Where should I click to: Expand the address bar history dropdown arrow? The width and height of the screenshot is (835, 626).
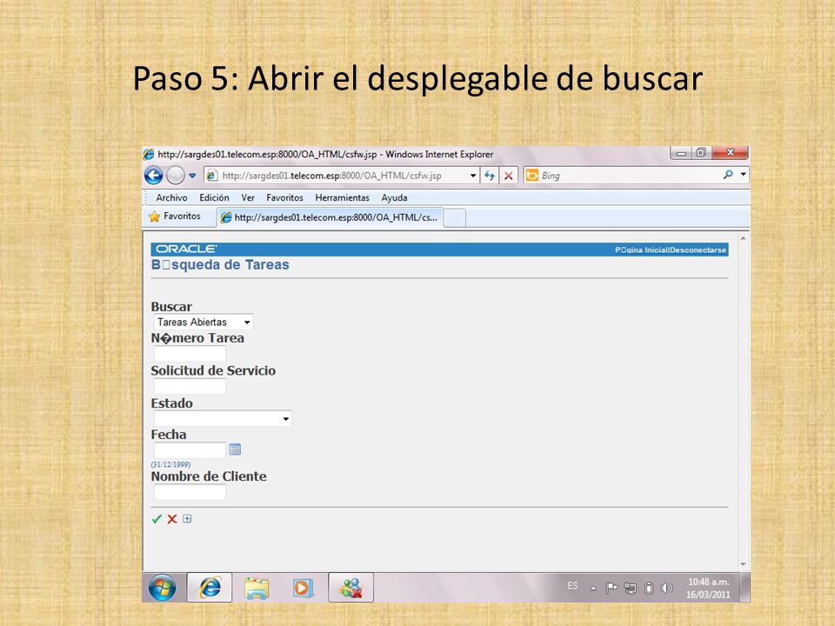(x=472, y=176)
